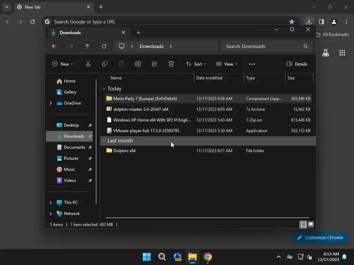This screenshot has height=265, width=354.
Task: Open the New dropdown
Action: tap(63, 64)
